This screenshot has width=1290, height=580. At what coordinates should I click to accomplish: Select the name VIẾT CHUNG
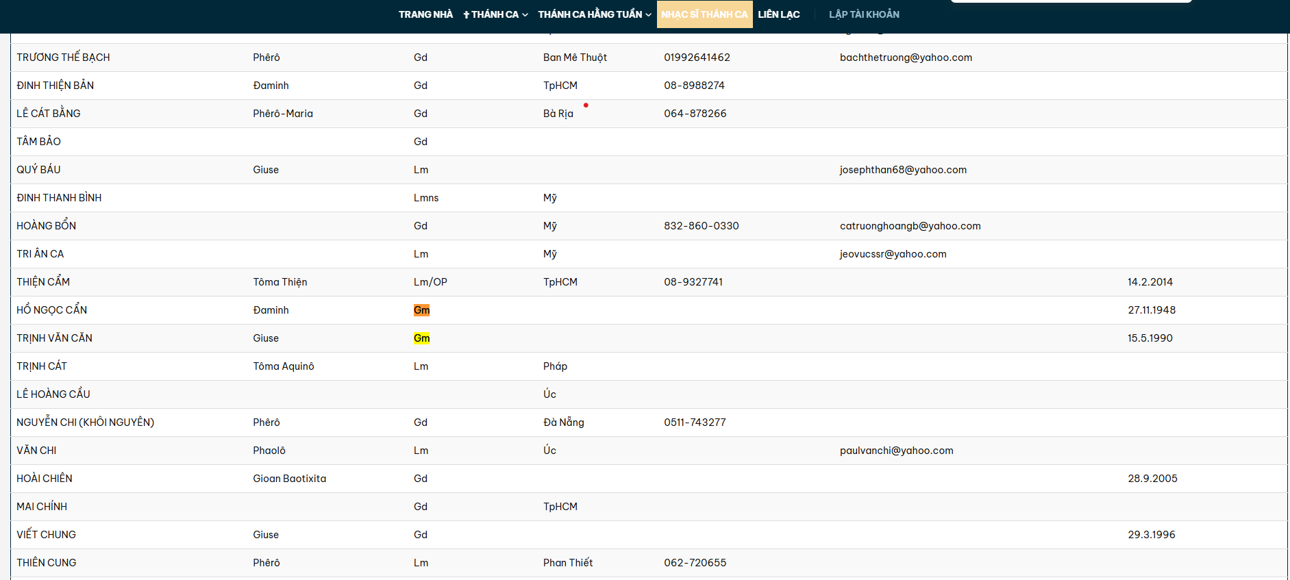(46, 535)
